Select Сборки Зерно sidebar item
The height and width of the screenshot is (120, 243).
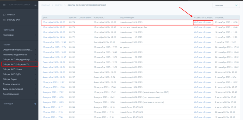tap(10, 79)
